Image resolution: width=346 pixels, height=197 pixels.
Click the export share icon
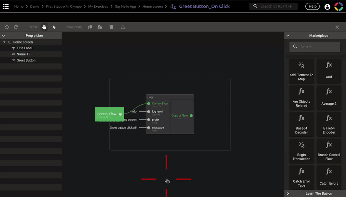123,27
